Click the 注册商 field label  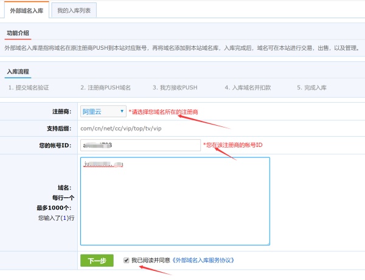pos(61,112)
